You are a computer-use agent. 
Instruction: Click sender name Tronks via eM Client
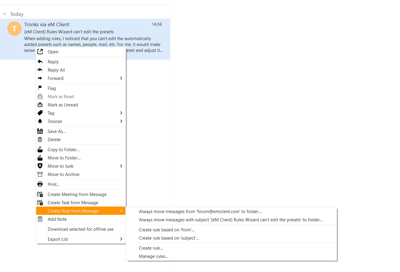pyautogui.click(x=47, y=24)
